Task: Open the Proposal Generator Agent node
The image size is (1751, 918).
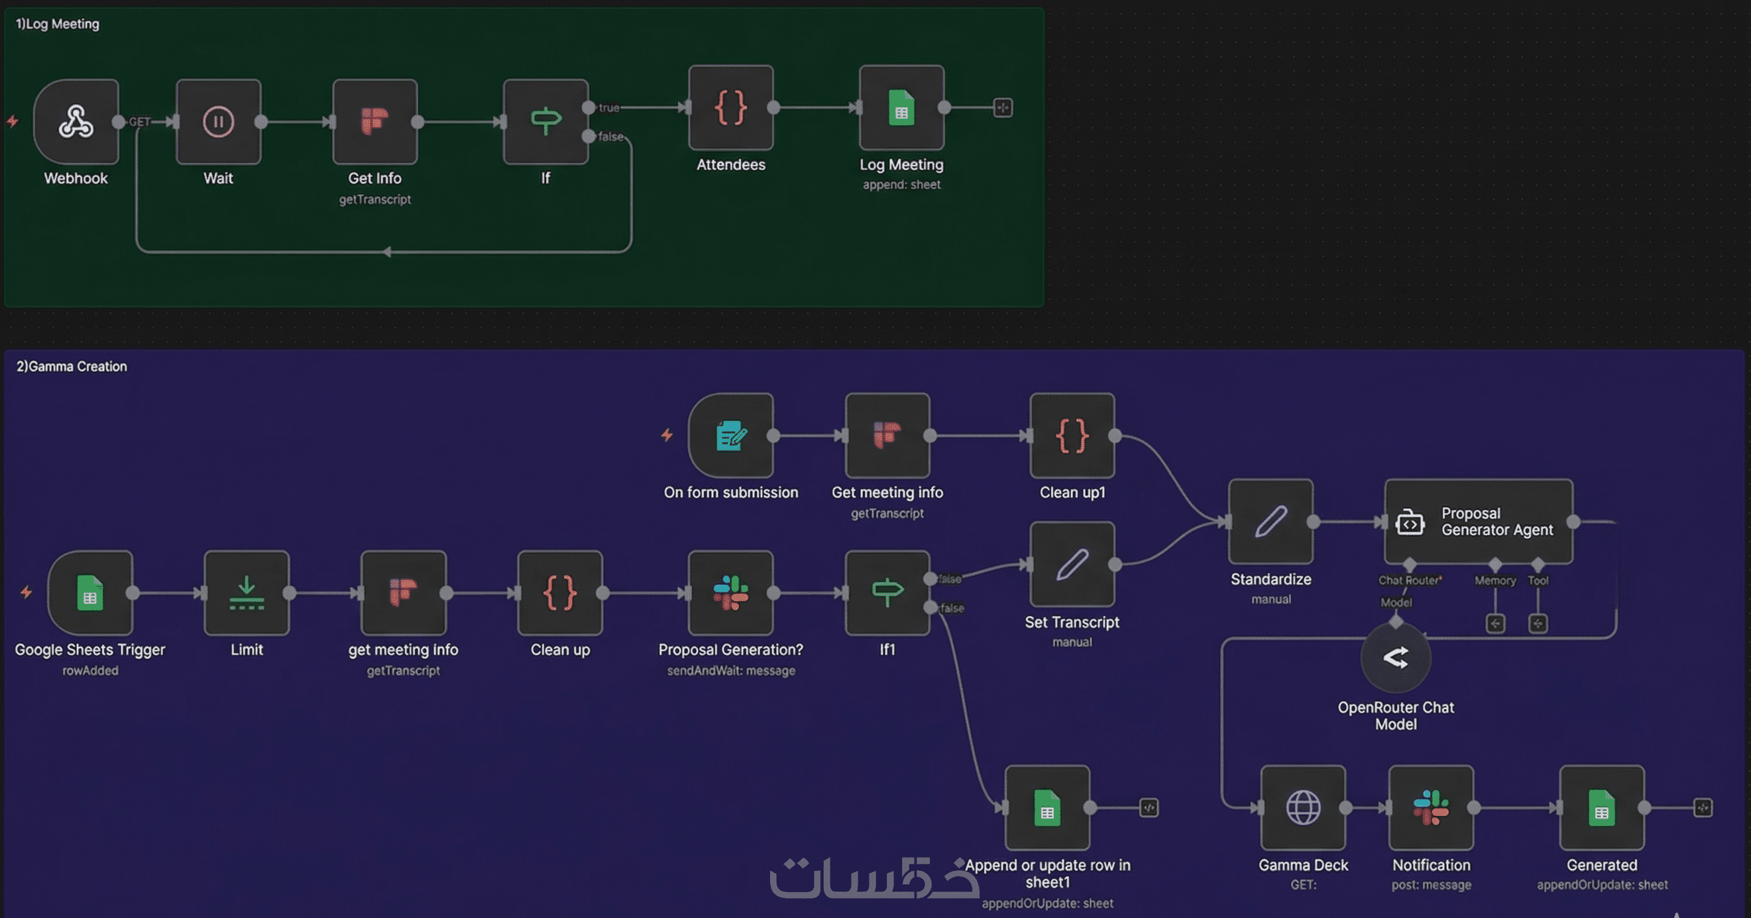Action: [1479, 522]
